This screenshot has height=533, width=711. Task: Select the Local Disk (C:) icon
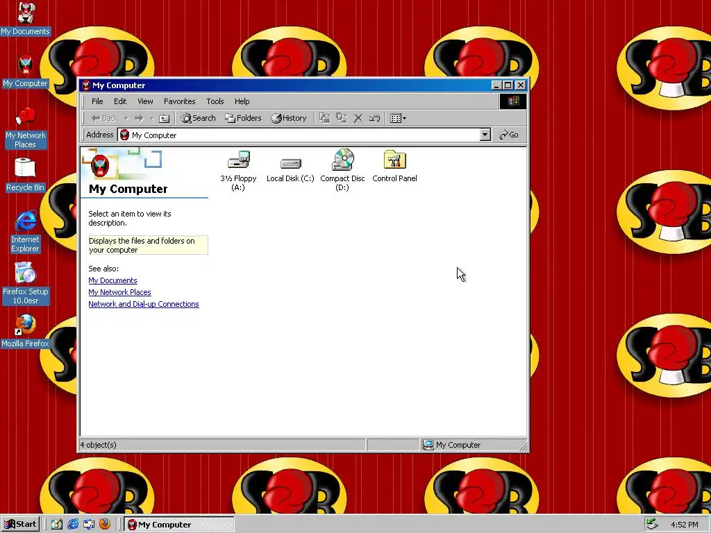(x=290, y=164)
